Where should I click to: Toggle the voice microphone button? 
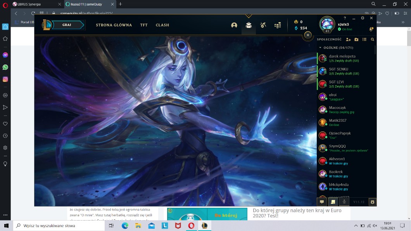(344, 202)
